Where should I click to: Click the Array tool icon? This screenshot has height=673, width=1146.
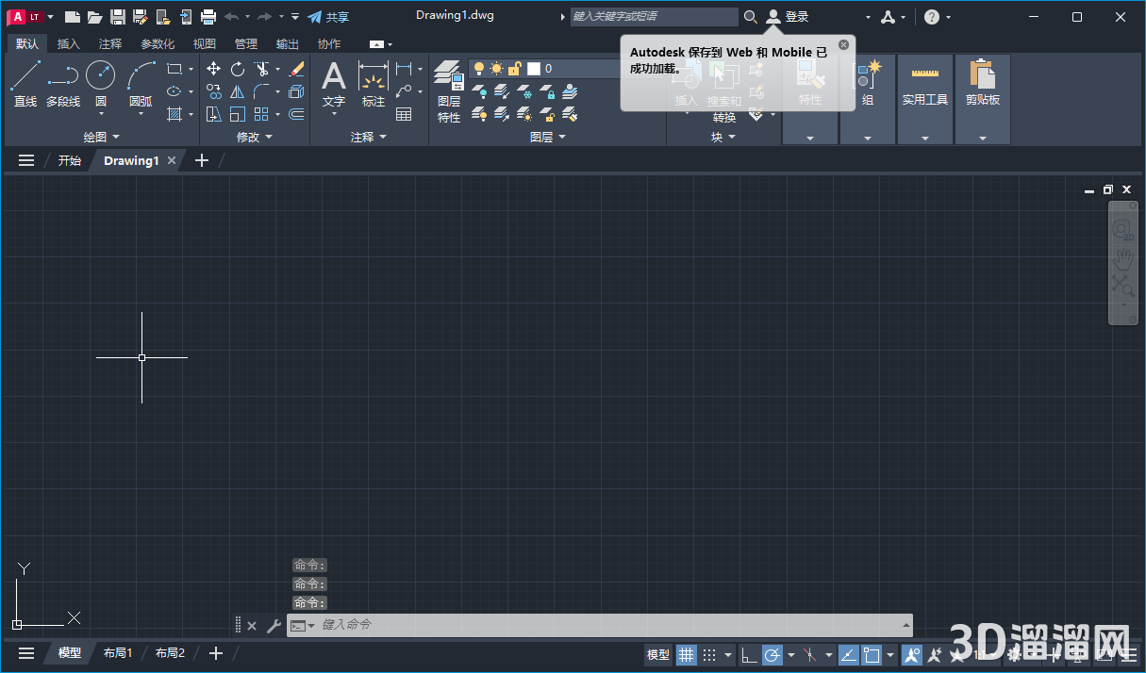click(261, 114)
